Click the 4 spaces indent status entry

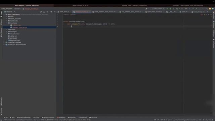[169, 120]
